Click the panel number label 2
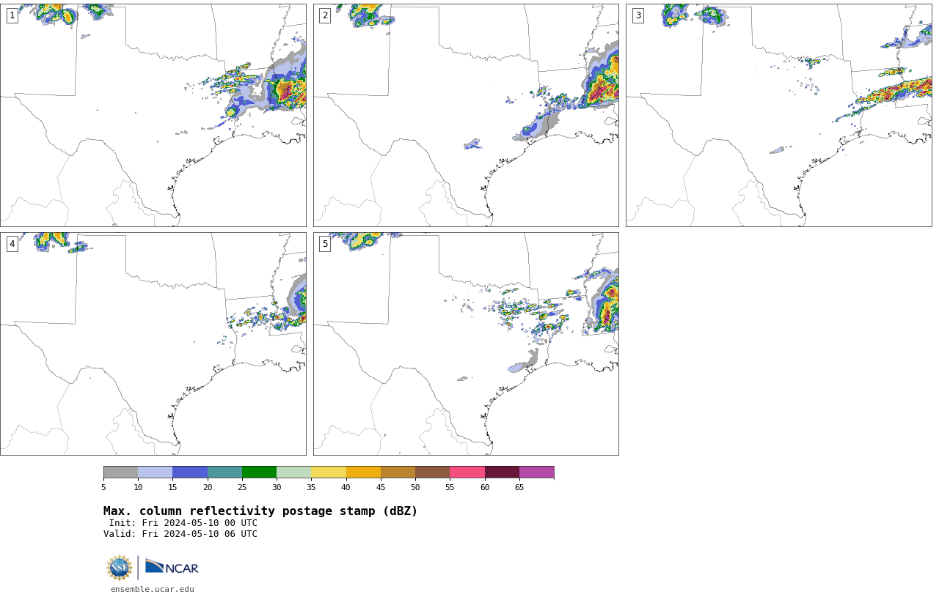Screen dimensions: 939x597 pos(325,15)
